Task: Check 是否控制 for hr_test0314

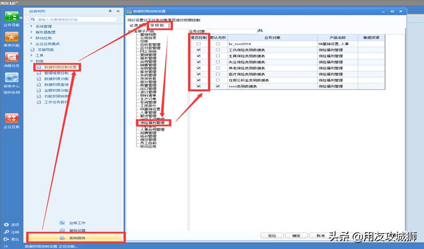Action: point(199,43)
